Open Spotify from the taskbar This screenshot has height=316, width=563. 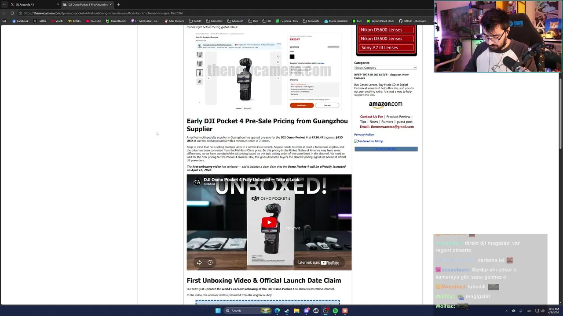[x=335, y=311]
